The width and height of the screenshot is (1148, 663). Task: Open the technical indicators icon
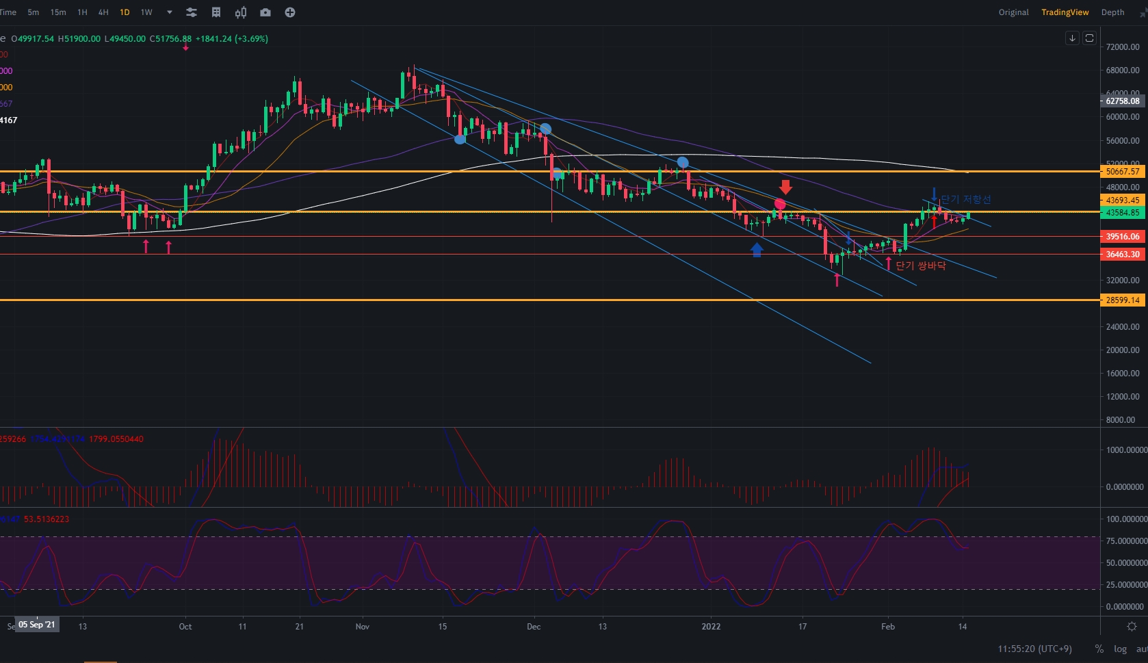216,12
